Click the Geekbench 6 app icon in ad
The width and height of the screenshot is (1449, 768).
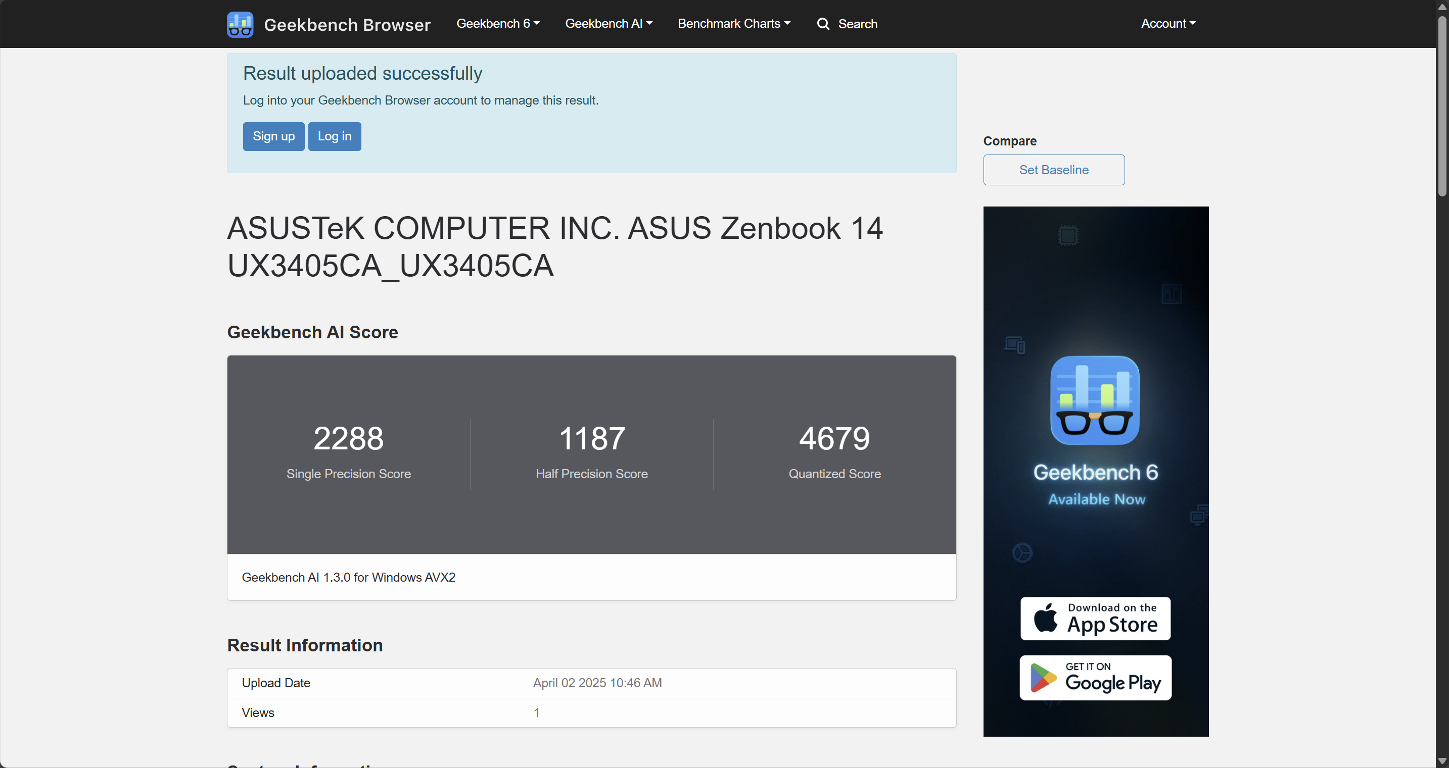[1095, 400]
